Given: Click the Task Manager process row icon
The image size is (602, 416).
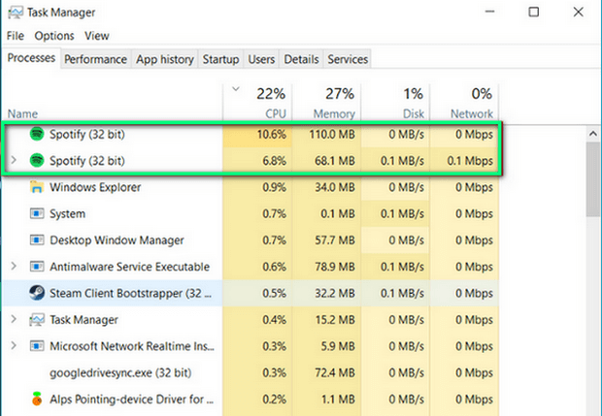Looking at the screenshot, I should click(37, 319).
